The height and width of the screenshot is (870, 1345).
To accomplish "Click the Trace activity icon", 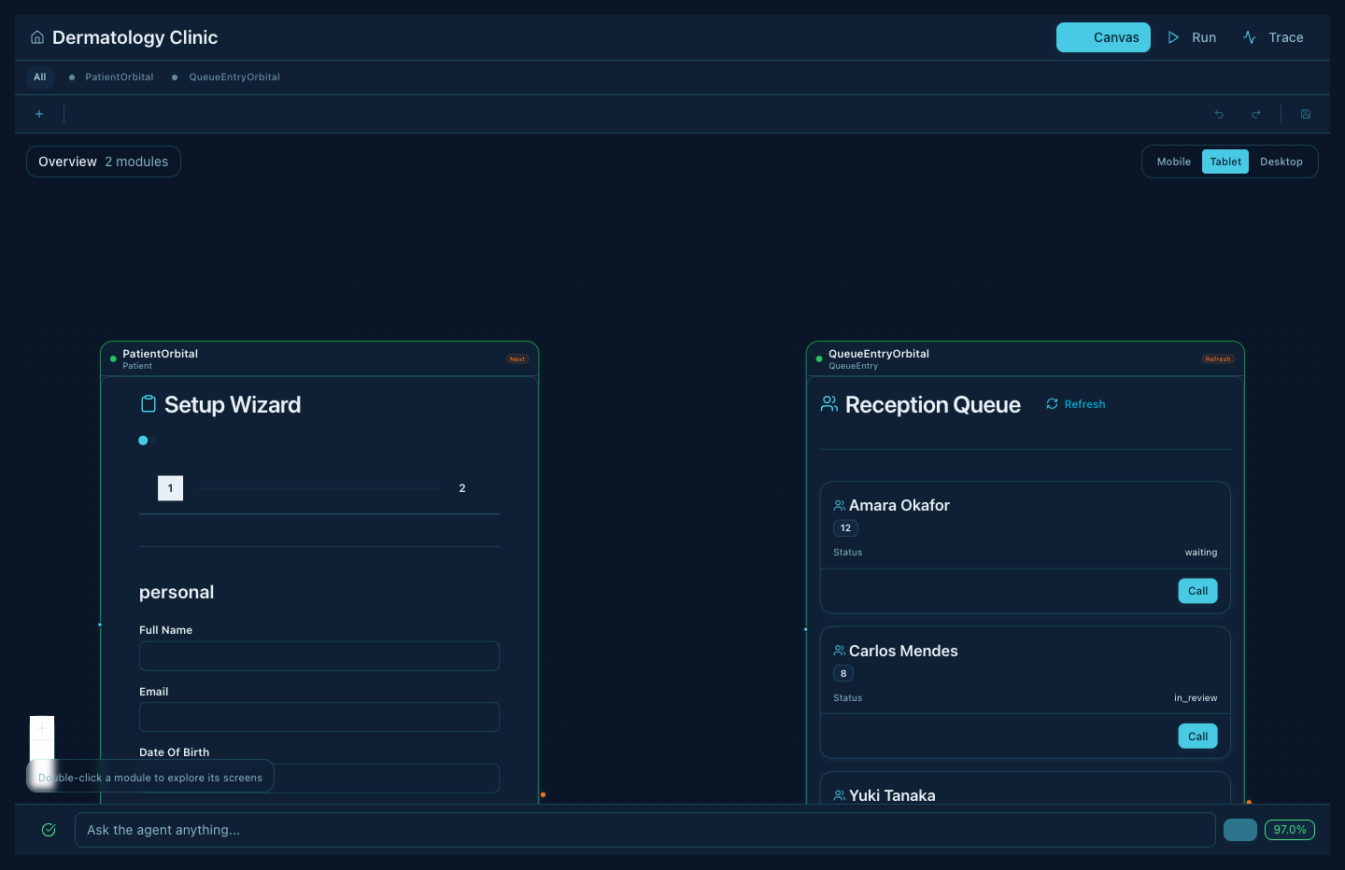I will [1250, 37].
